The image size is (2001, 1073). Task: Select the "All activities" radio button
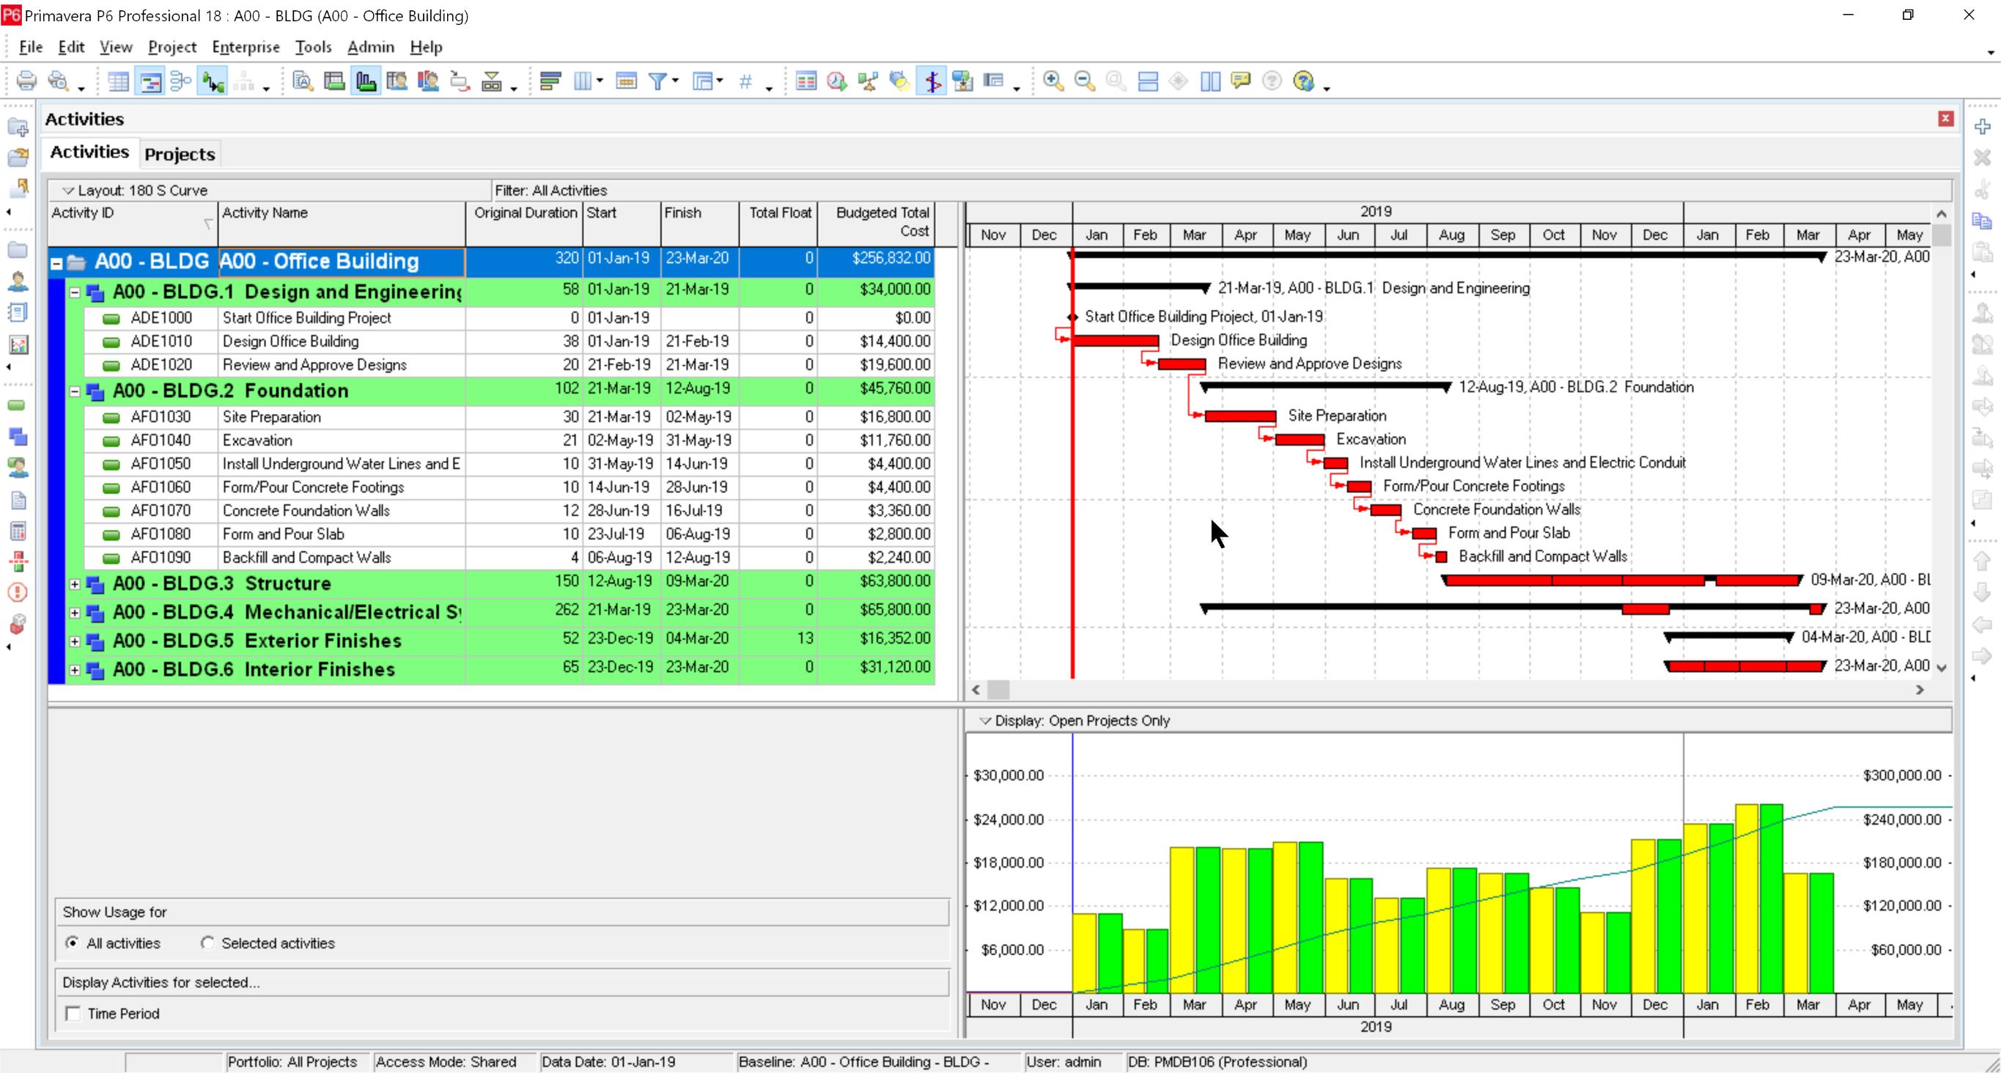73,943
